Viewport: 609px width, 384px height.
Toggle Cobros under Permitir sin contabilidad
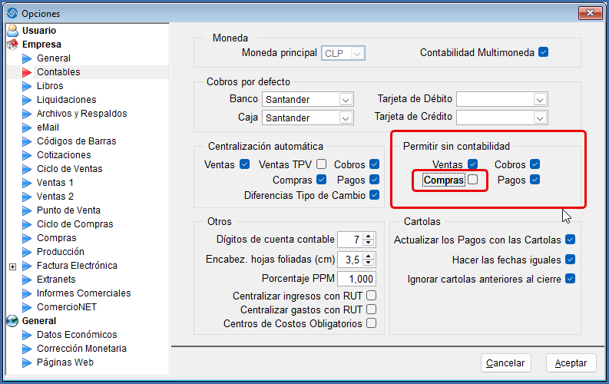coord(535,164)
